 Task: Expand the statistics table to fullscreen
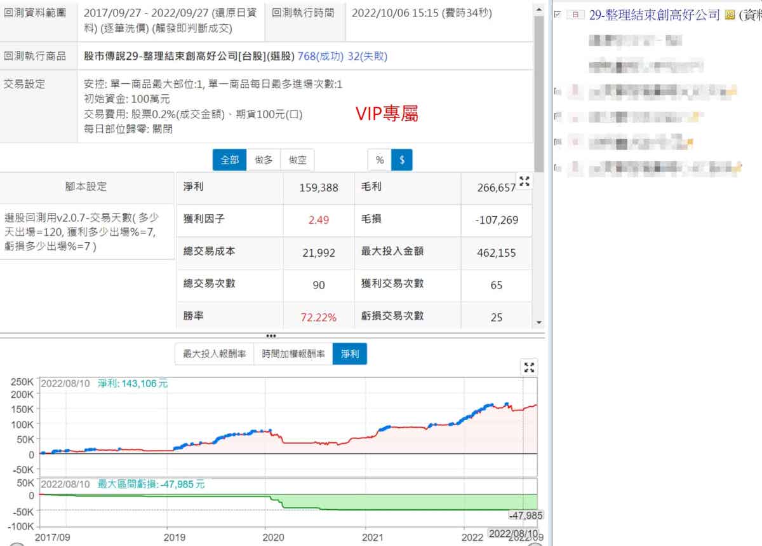pos(524,181)
